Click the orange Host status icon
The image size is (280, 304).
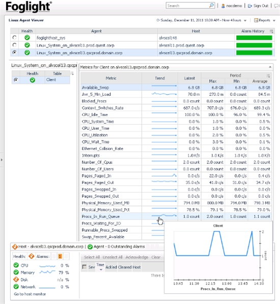pyautogui.click(x=15, y=246)
